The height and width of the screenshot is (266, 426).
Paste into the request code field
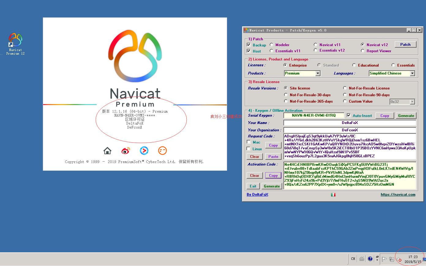(273, 157)
